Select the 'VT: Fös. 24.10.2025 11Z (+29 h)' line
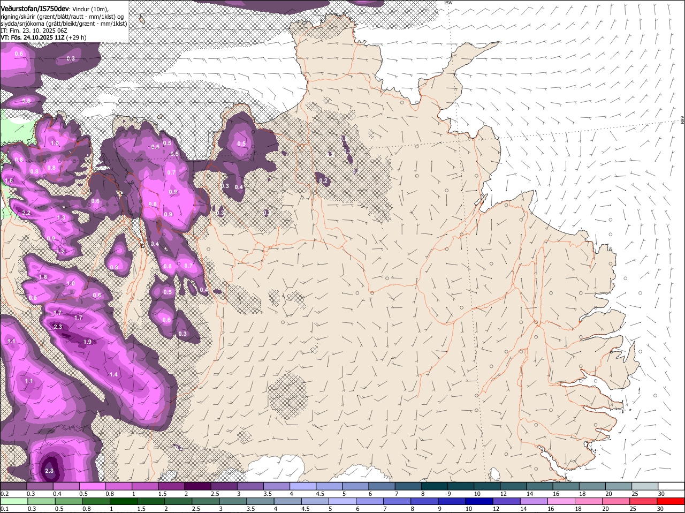The width and height of the screenshot is (685, 513). tap(43, 37)
